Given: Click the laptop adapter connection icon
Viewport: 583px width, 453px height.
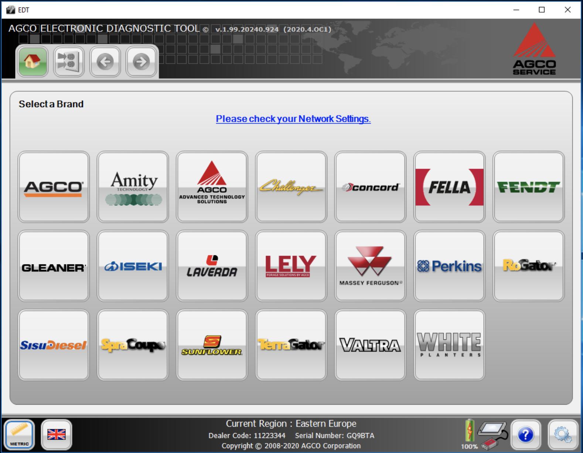Looking at the screenshot, I should [x=493, y=436].
